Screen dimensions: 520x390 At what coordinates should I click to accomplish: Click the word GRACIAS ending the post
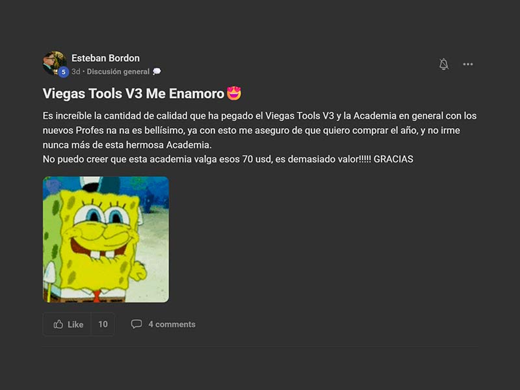pyautogui.click(x=394, y=159)
